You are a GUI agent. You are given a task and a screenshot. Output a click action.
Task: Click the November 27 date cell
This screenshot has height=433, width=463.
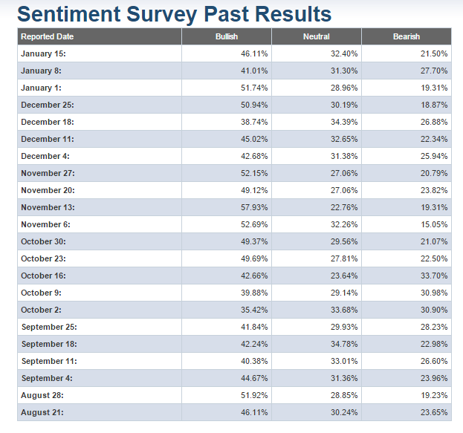(48, 174)
